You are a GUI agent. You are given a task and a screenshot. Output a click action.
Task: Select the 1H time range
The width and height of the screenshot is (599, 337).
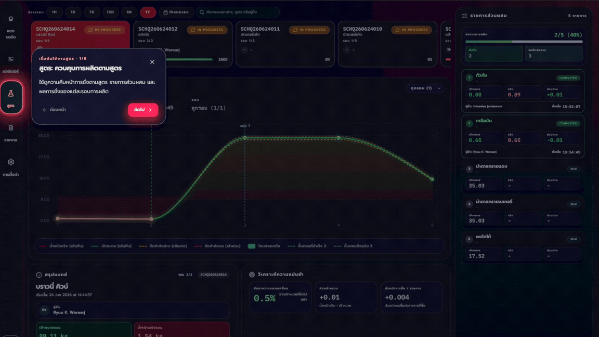[x=54, y=12]
